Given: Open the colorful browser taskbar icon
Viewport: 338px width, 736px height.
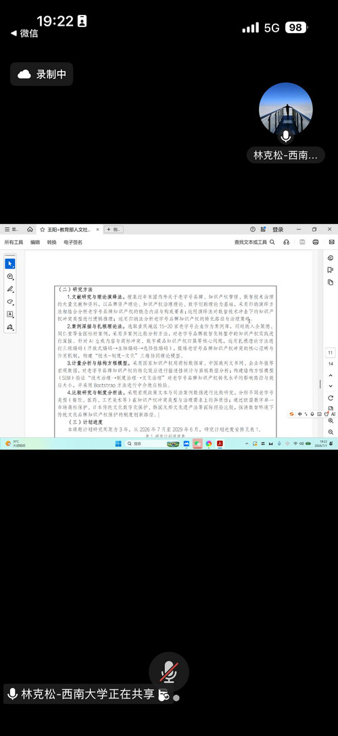Looking at the screenshot, I should tap(209, 443).
